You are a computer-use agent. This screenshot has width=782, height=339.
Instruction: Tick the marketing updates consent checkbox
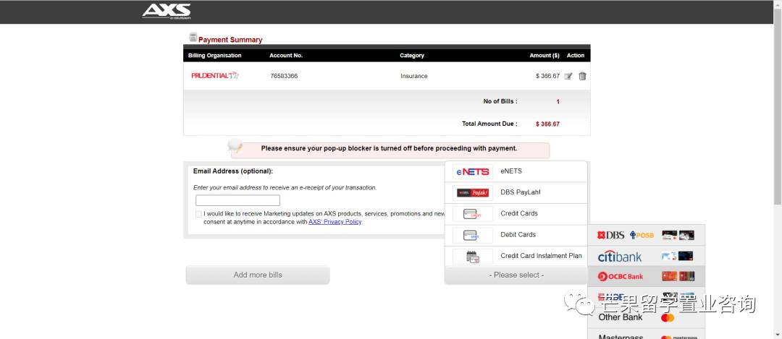198,214
